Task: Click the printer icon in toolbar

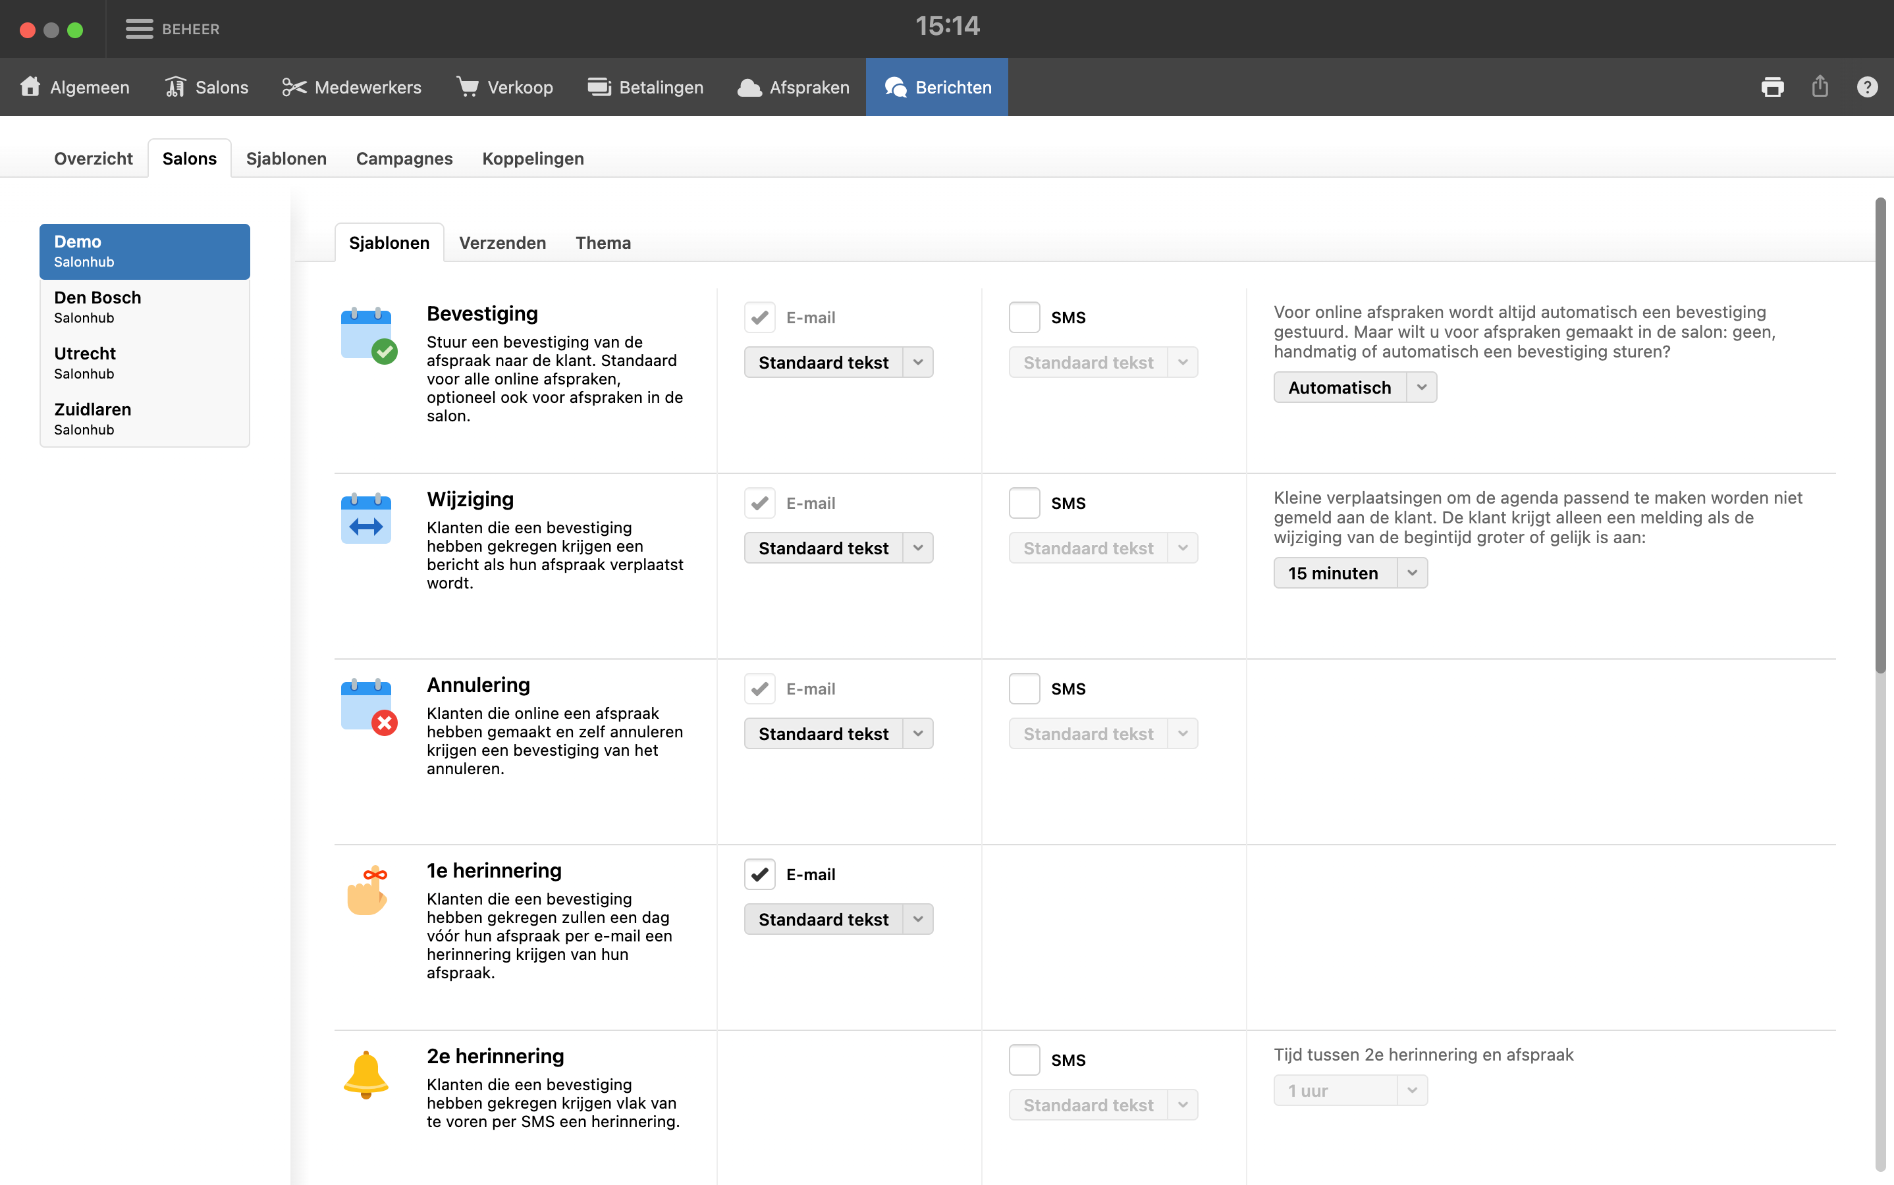Action: pyautogui.click(x=1772, y=87)
